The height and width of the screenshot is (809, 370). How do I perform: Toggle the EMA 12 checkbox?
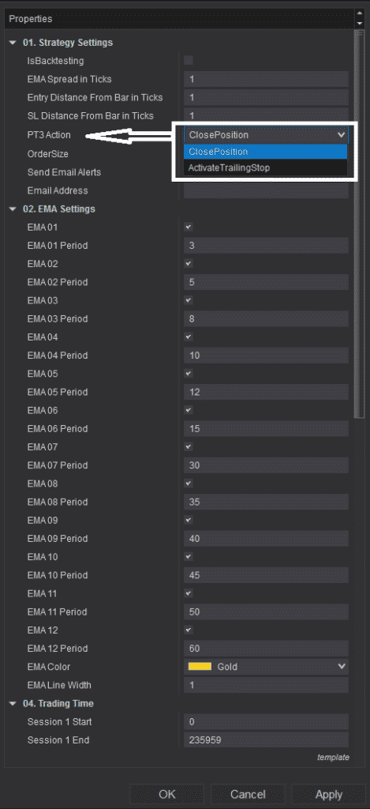pos(189,630)
